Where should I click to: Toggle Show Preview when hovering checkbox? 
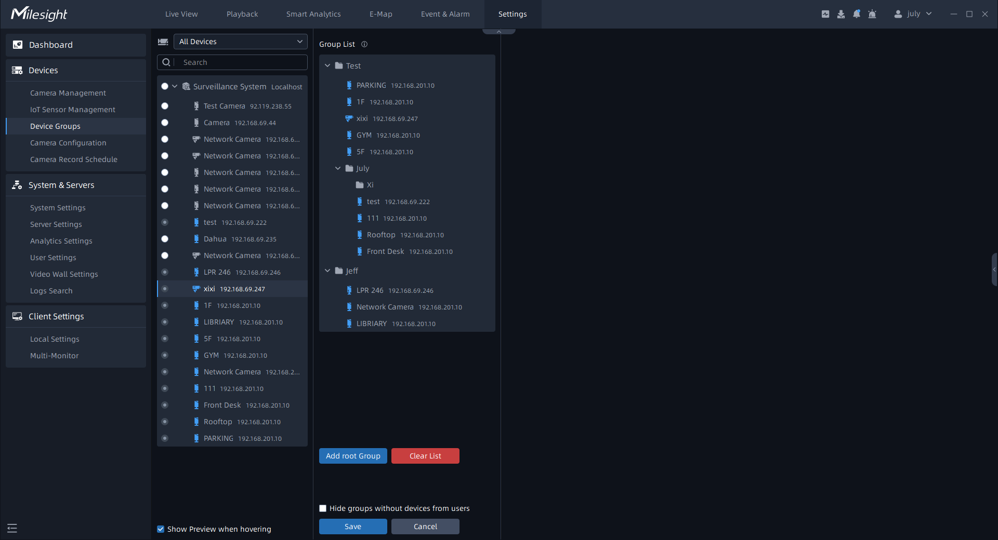point(161,529)
